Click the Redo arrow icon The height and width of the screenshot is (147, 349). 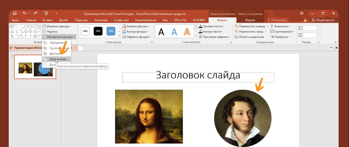tap(35, 13)
